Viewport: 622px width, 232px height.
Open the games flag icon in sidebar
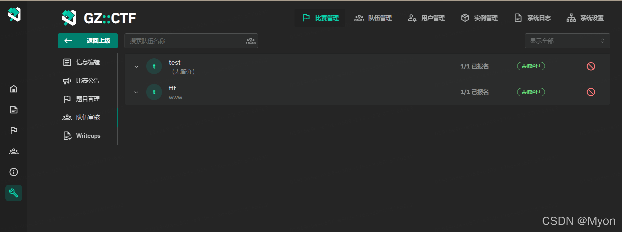pos(14,130)
